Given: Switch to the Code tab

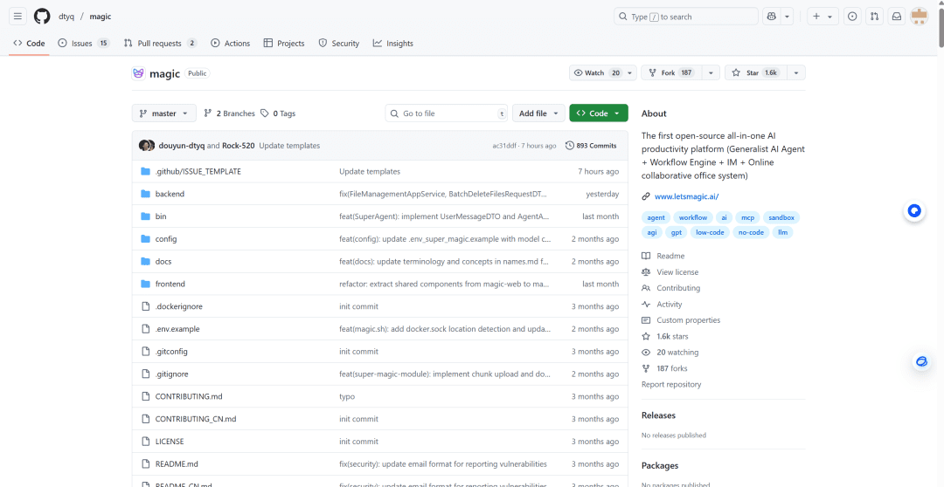Looking at the screenshot, I should (29, 44).
